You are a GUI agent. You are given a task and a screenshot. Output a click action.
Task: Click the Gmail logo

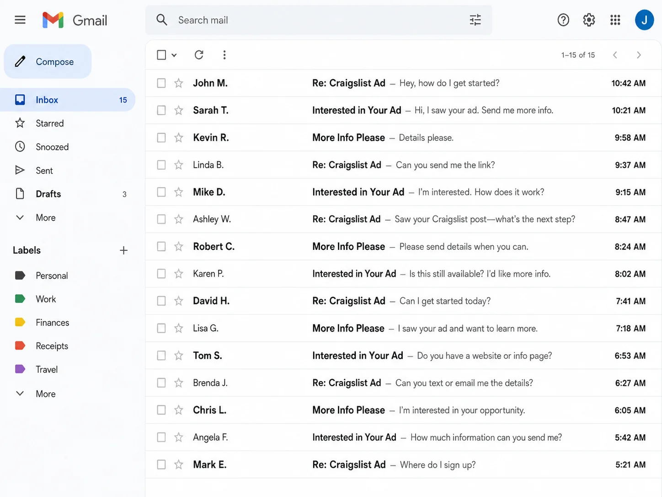point(75,20)
